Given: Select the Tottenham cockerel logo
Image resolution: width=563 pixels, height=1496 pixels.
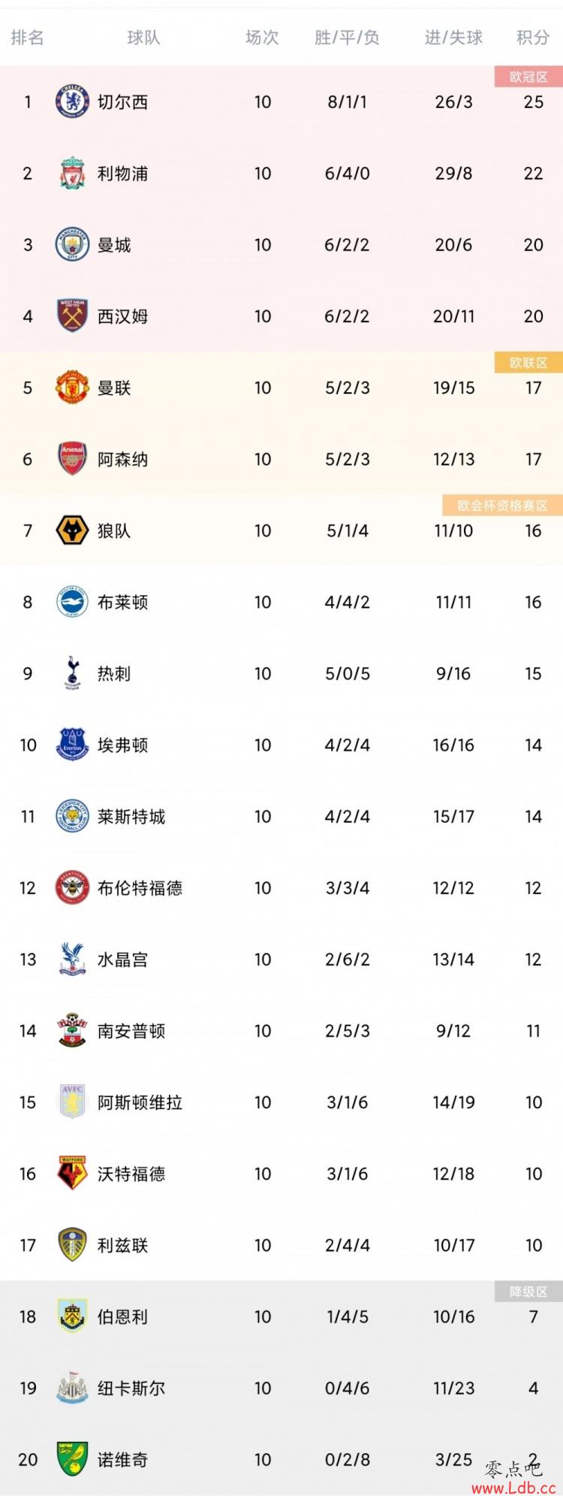Looking at the screenshot, I should click(x=73, y=672).
